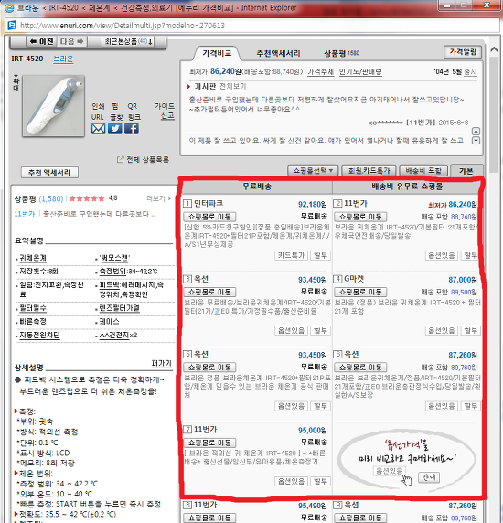
Task: Click the page scrollbar up arrow
Action: point(494,49)
